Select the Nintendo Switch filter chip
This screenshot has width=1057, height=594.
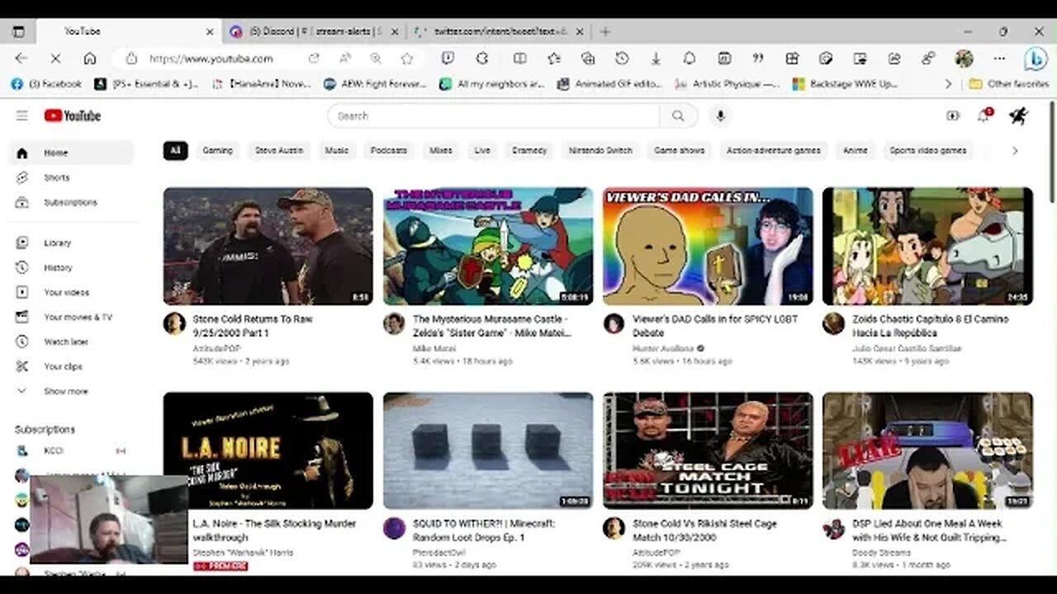pos(601,150)
